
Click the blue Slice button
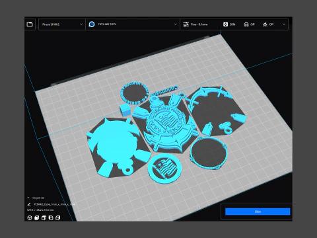coord(258,212)
